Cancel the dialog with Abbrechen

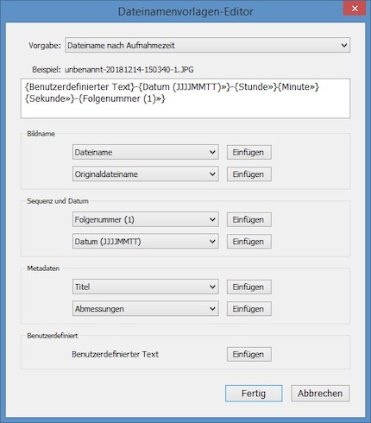(320, 394)
